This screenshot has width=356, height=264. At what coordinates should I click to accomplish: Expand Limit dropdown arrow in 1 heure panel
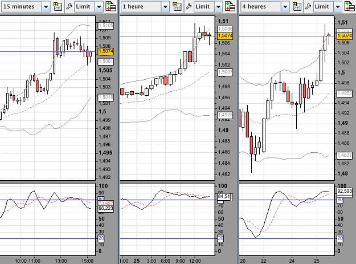(218, 7)
